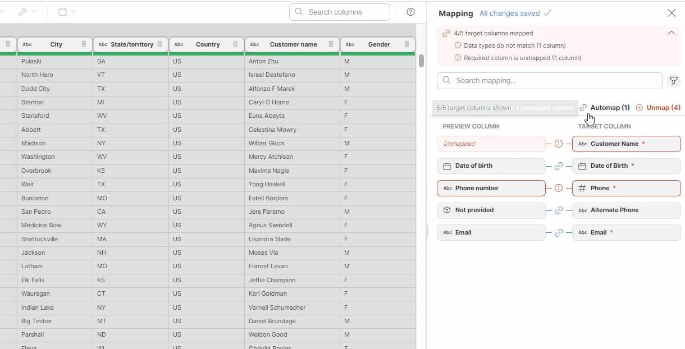Click the warning icon beside the Unmapped row

[x=558, y=143]
